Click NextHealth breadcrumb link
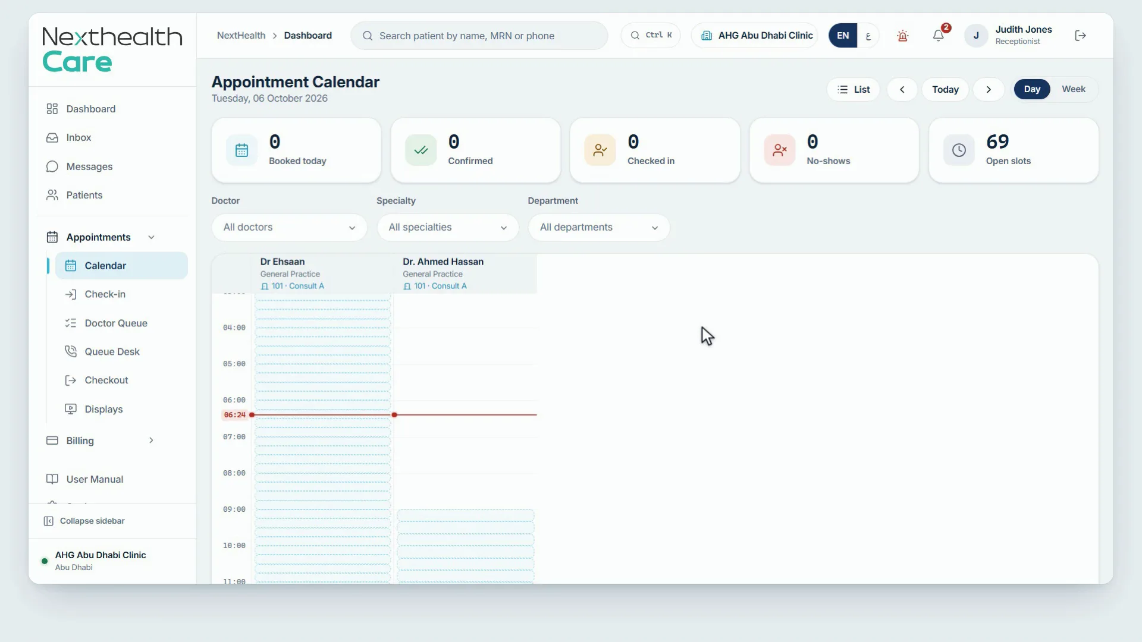The image size is (1142, 642). (x=241, y=36)
